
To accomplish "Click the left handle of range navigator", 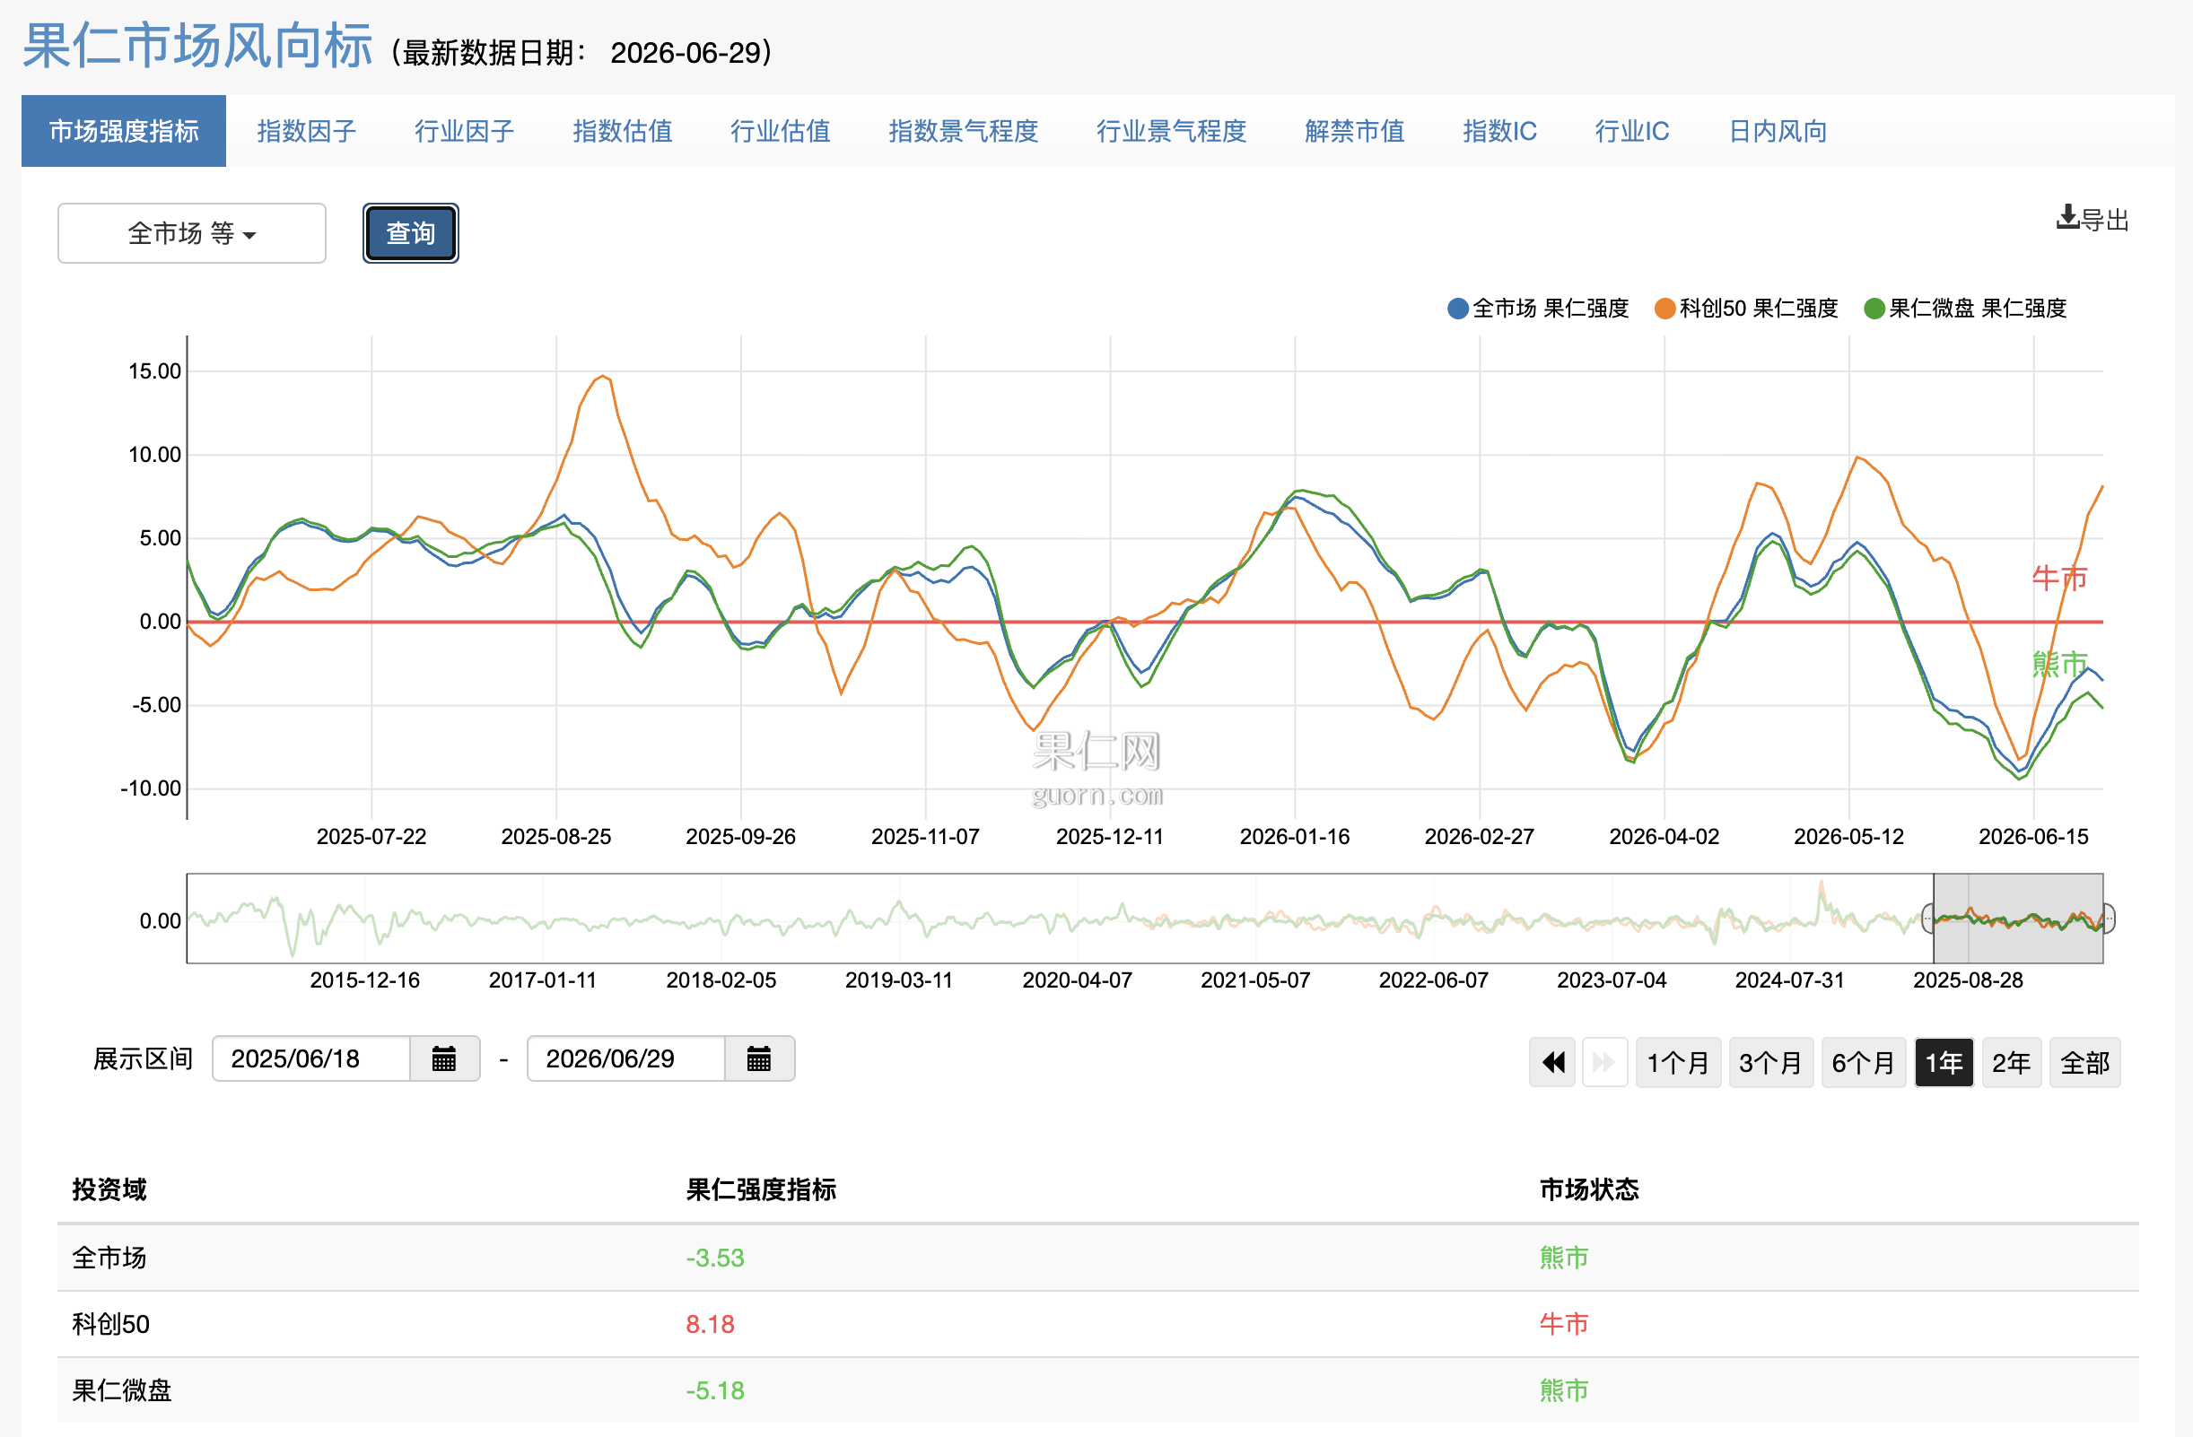I will [x=1927, y=919].
